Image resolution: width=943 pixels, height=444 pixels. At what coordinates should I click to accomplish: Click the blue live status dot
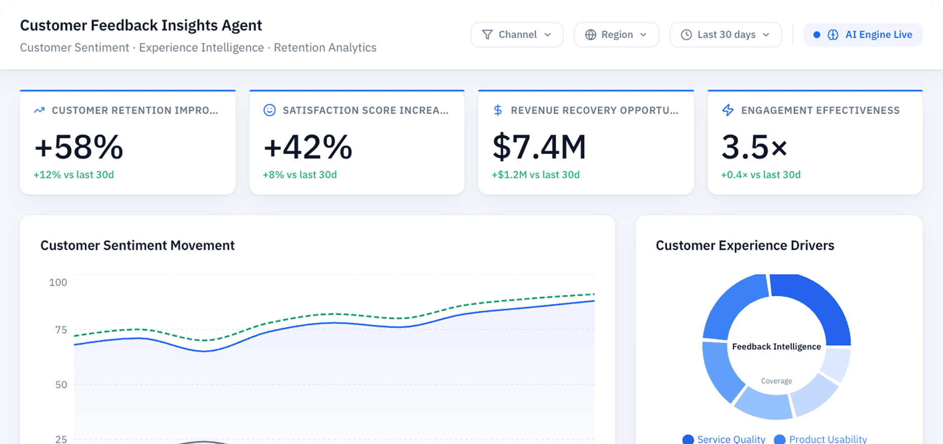[x=817, y=34]
